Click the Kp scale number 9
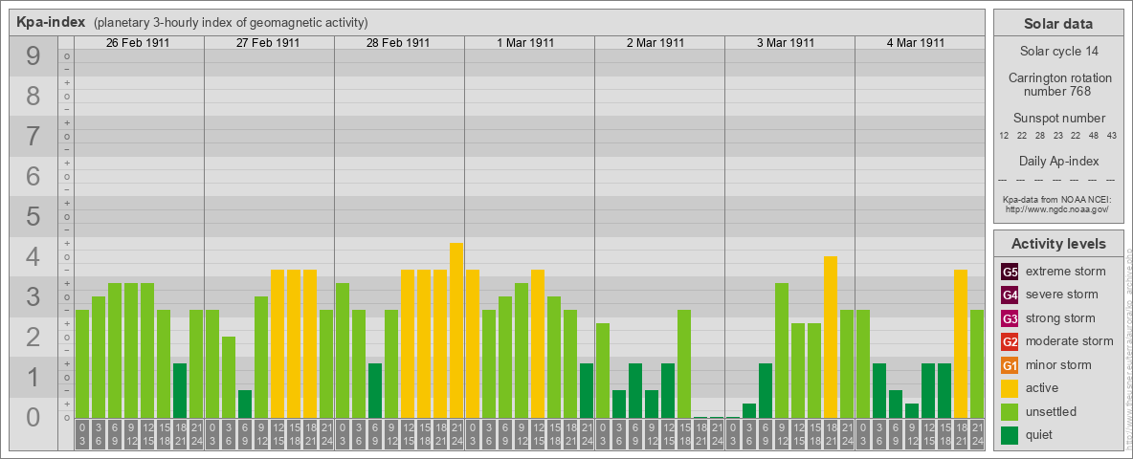Viewport: 1133px width, 459px height. click(33, 56)
